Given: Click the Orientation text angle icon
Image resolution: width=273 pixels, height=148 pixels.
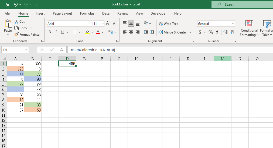Looking at the screenshot, I should point(146,23).
